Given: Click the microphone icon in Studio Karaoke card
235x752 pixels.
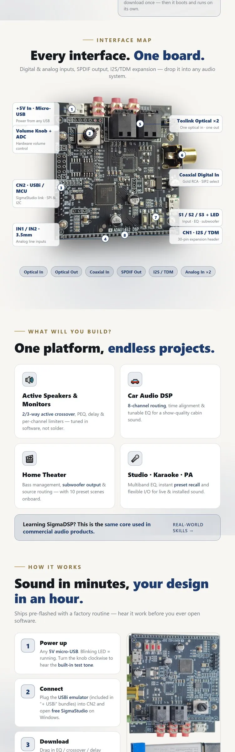Looking at the screenshot, I should click(x=135, y=459).
